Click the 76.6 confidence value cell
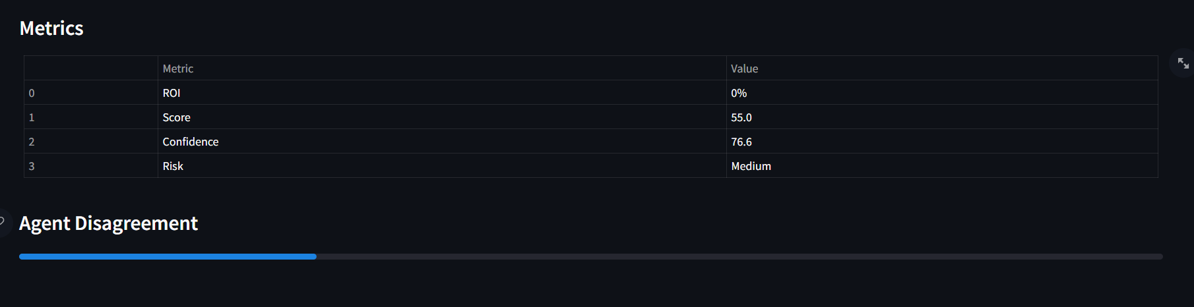The width and height of the screenshot is (1194, 307). [942, 142]
